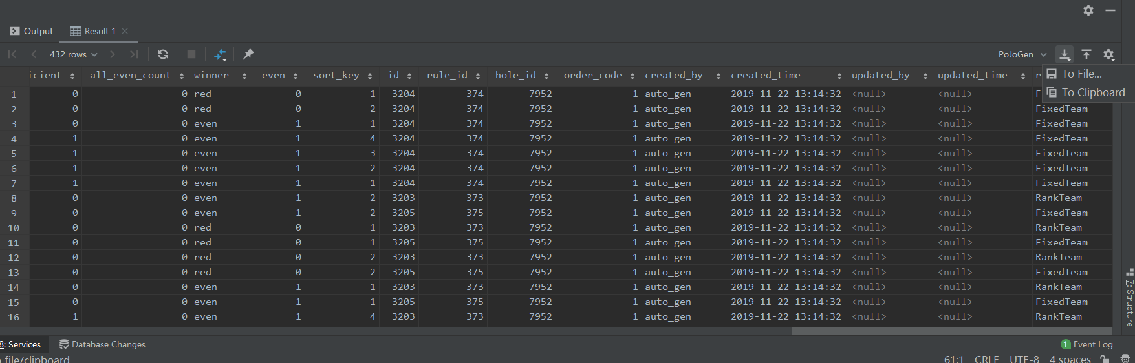Click updated_time <null> cell in row 15
Viewport: 1135px width, 363px height.
[x=983, y=302]
